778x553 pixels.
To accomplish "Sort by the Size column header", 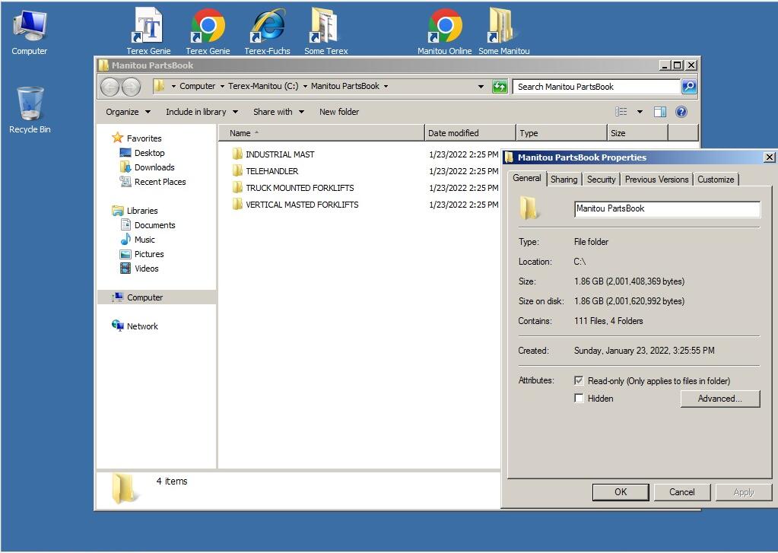I will pos(637,133).
